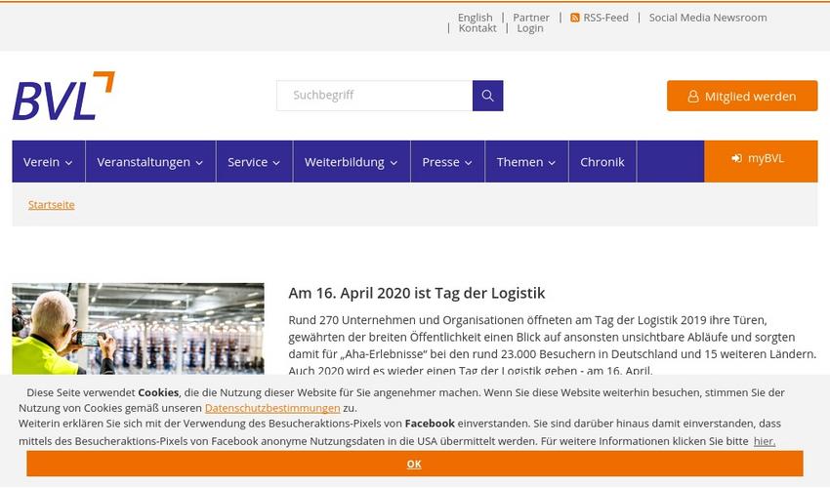Expand the Weiterbildung dropdown chevron
This screenshot has width=830, height=488.
coord(394,163)
